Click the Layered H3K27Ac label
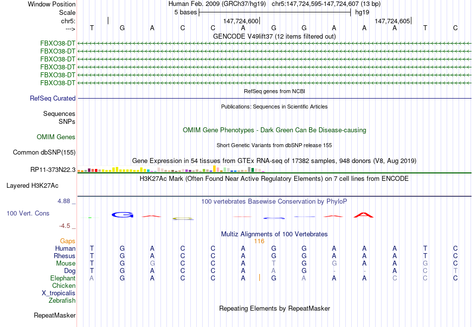 click(x=32, y=186)
